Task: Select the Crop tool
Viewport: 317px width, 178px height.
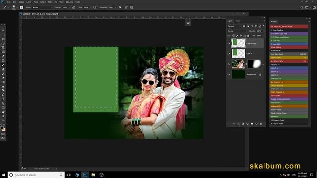Action: click(x=3, y=47)
